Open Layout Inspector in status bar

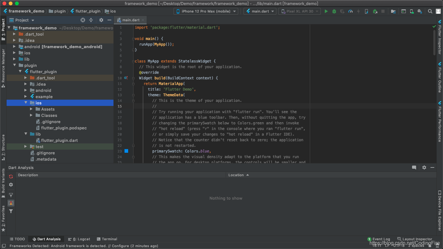[415, 239]
